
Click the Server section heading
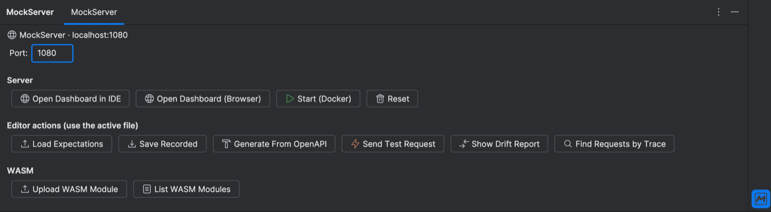click(x=20, y=80)
